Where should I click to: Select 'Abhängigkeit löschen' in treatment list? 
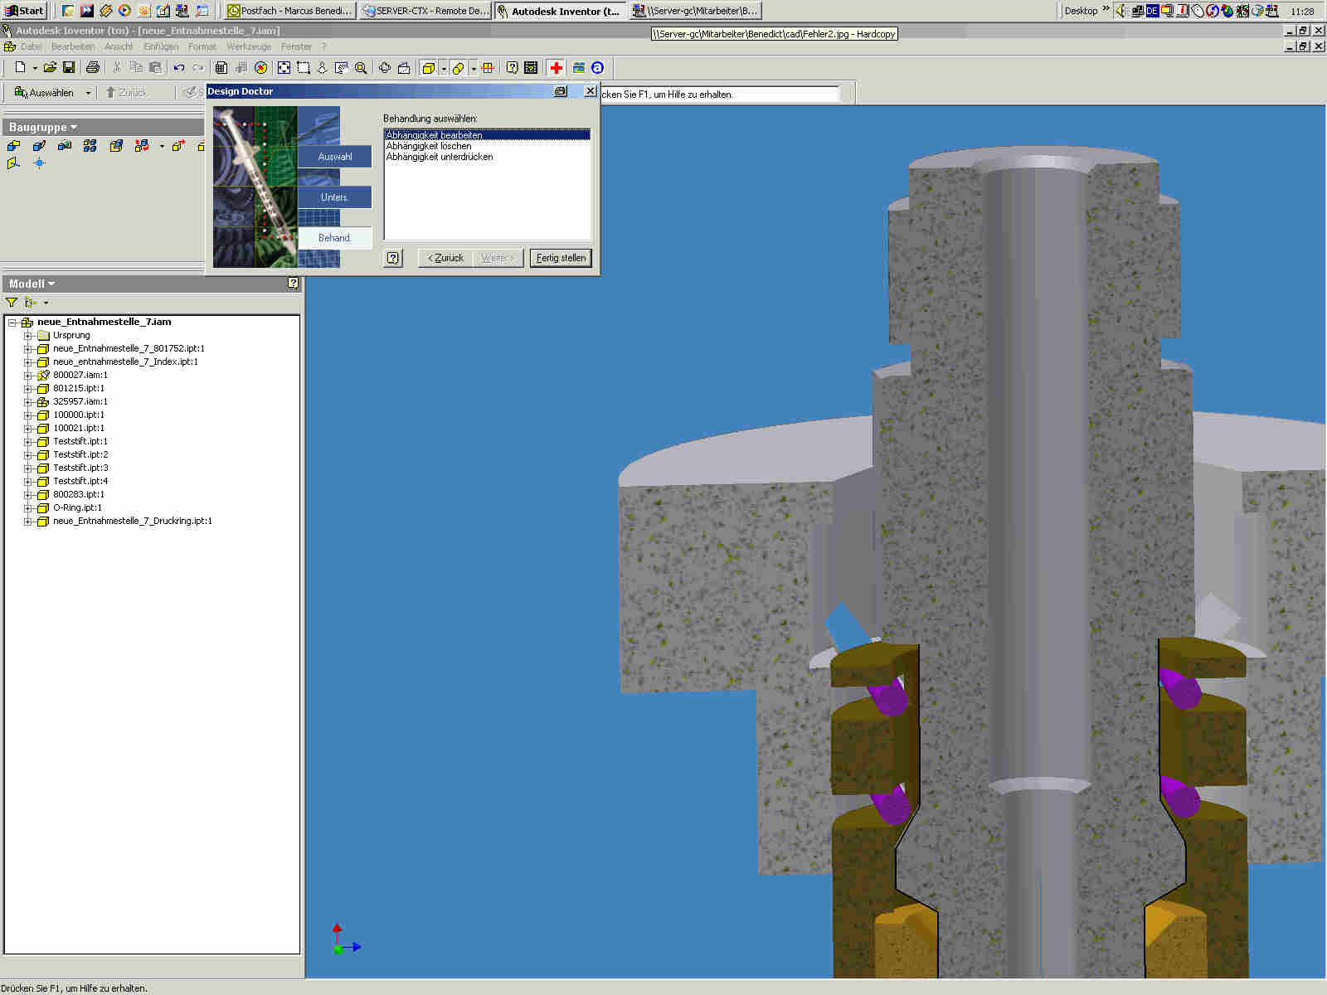click(x=429, y=146)
